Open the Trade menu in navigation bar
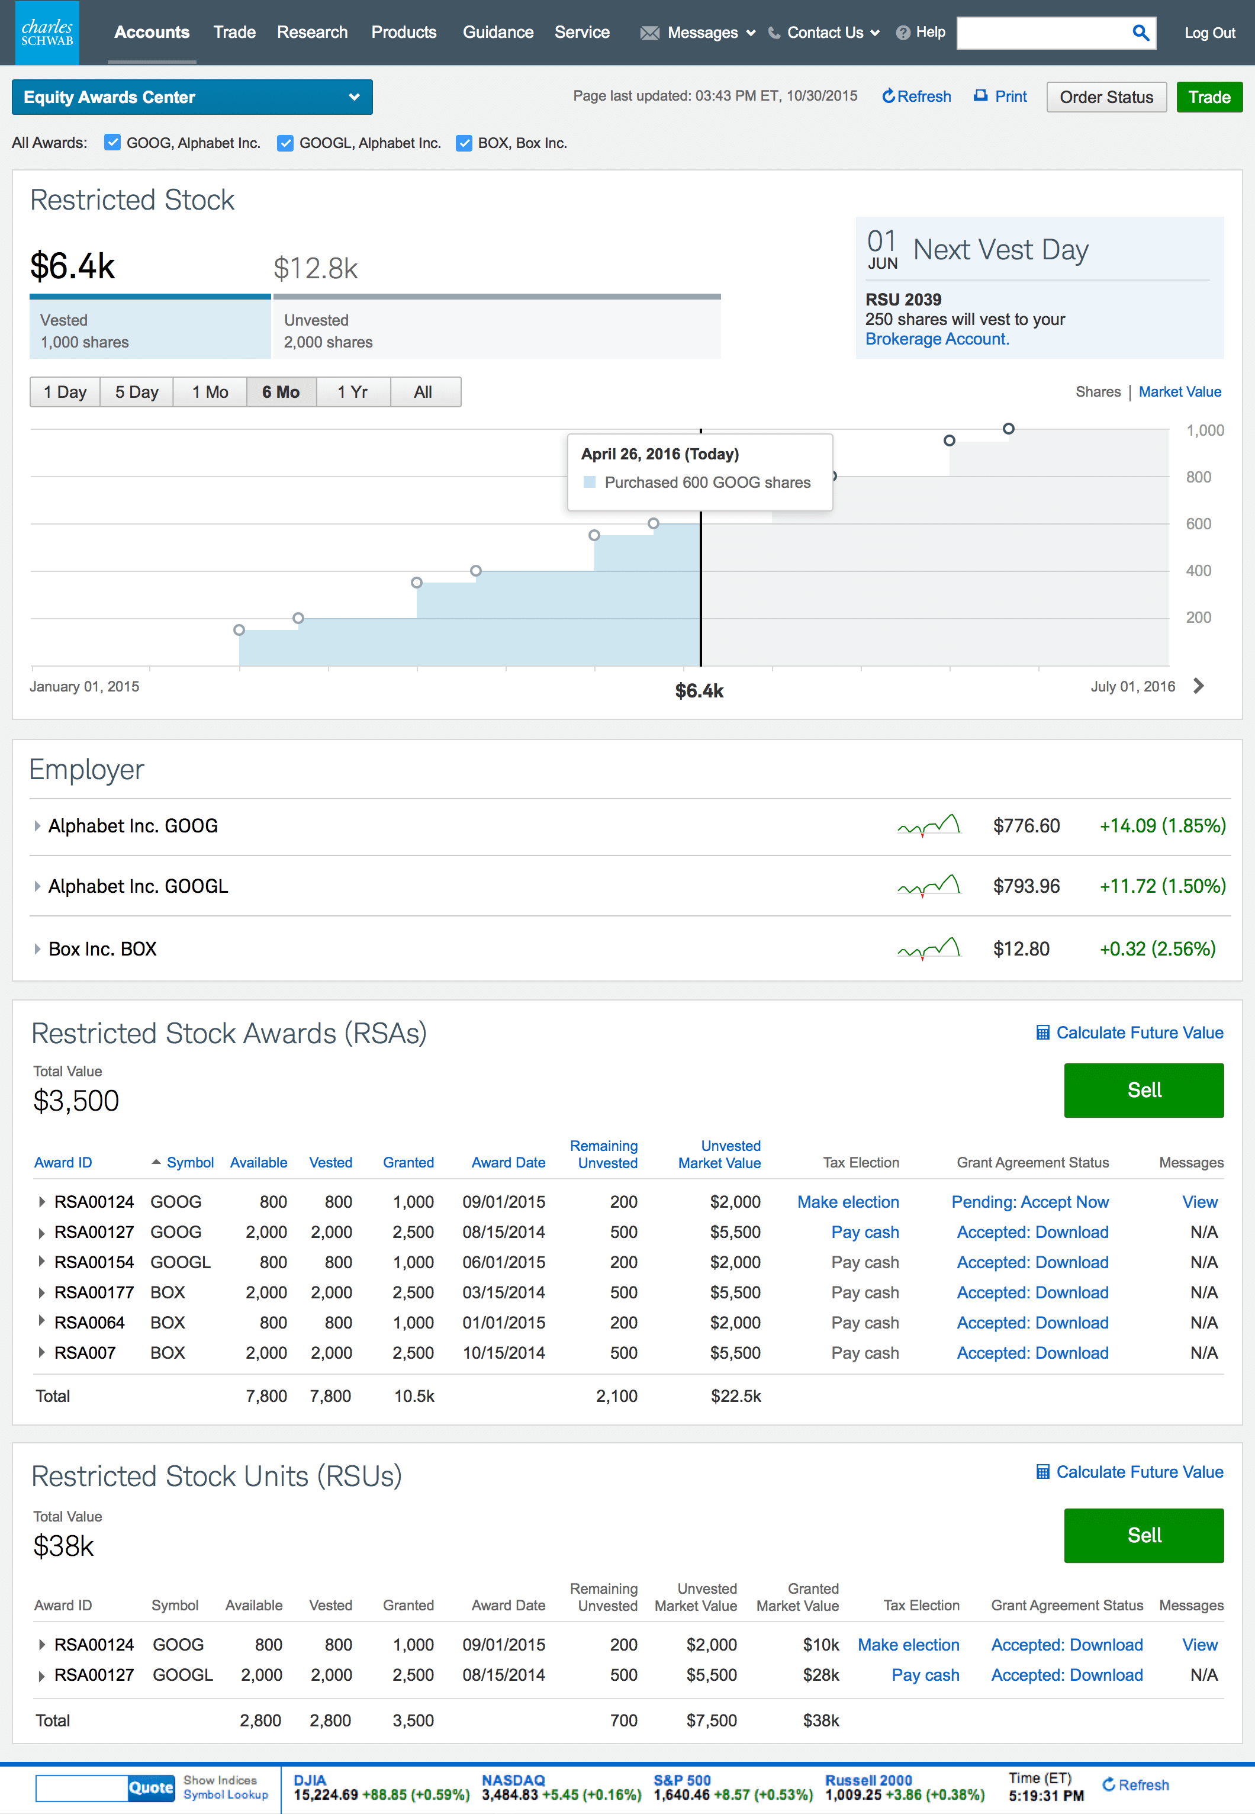Image resolution: width=1255 pixels, height=1814 pixels. point(234,32)
